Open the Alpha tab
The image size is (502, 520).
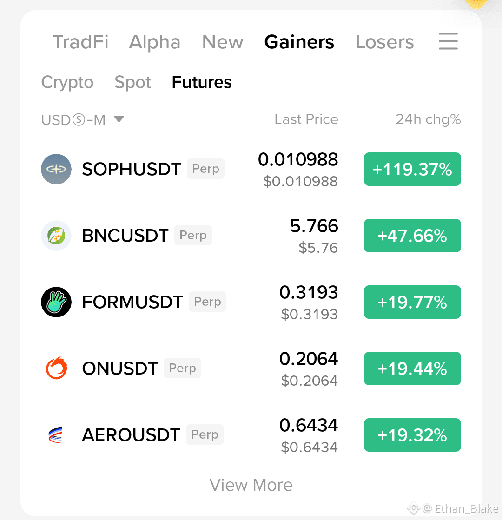coord(155,42)
